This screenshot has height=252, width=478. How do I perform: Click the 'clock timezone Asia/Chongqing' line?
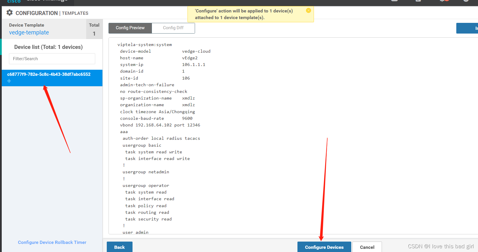click(x=158, y=112)
